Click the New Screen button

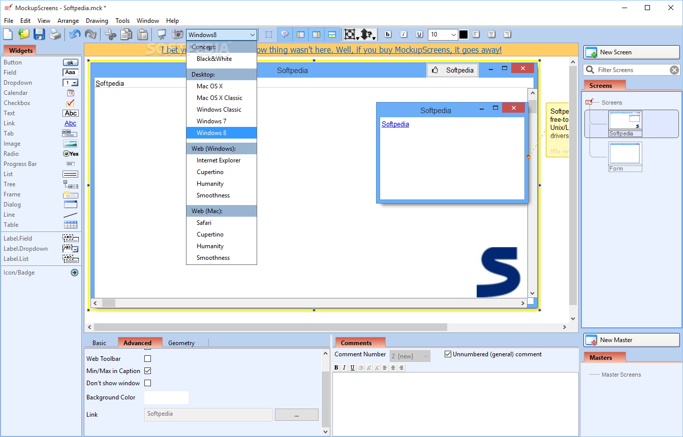632,52
